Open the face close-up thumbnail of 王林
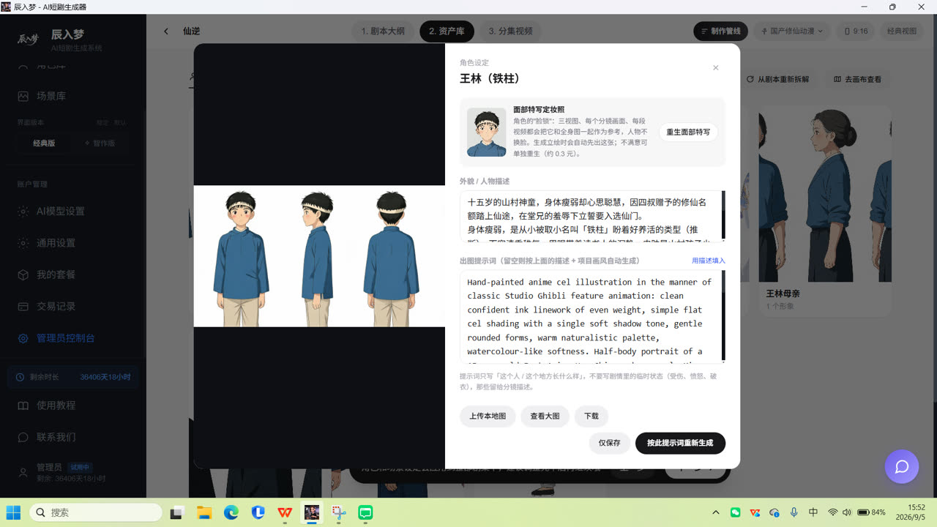937x527 pixels. [487, 132]
